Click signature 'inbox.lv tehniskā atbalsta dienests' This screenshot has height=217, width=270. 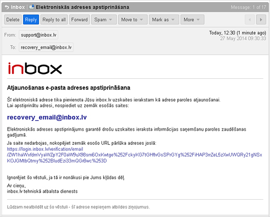[x=42, y=191]
